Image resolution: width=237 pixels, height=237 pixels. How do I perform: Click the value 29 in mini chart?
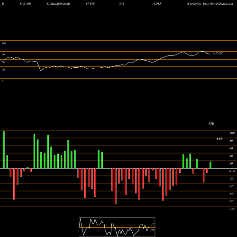tap(153, 230)
